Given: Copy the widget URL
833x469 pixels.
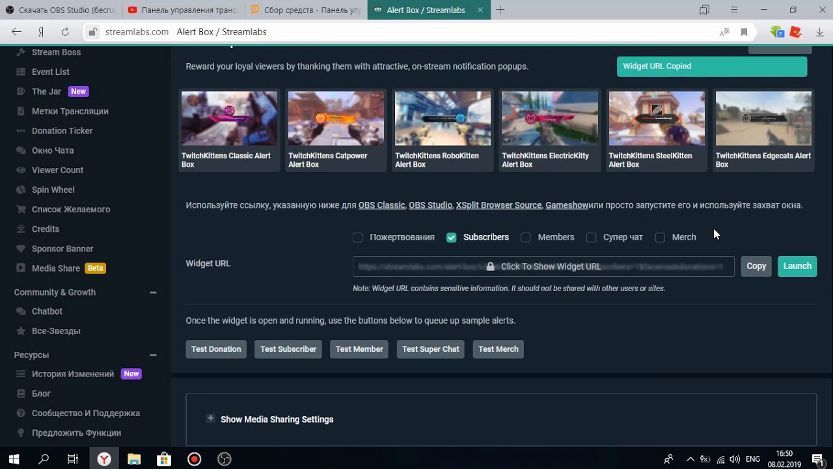Looking at the screenshot, I should 756,266.
